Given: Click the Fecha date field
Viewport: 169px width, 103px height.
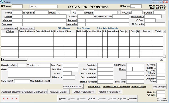Looking at the screenshot, I should [x=63, y=12].
